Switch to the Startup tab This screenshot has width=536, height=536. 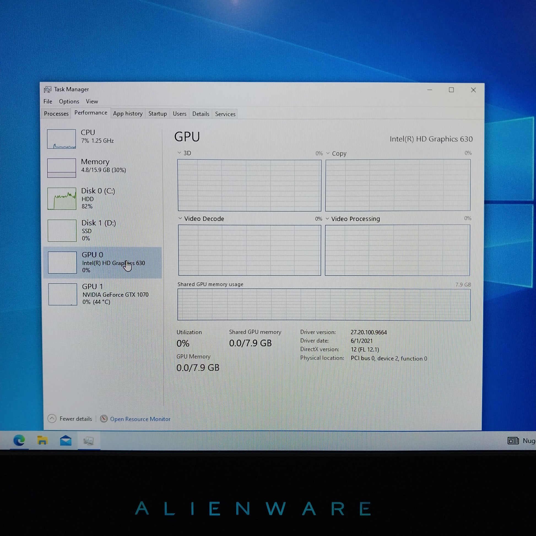coord(158,114)
